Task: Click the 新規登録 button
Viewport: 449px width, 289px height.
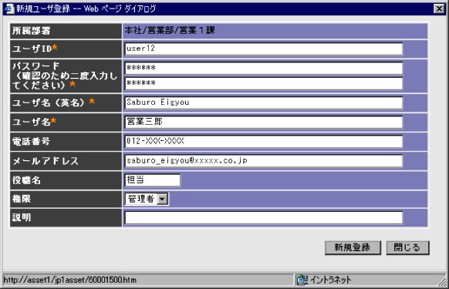Action: click(x=353, y=247)
